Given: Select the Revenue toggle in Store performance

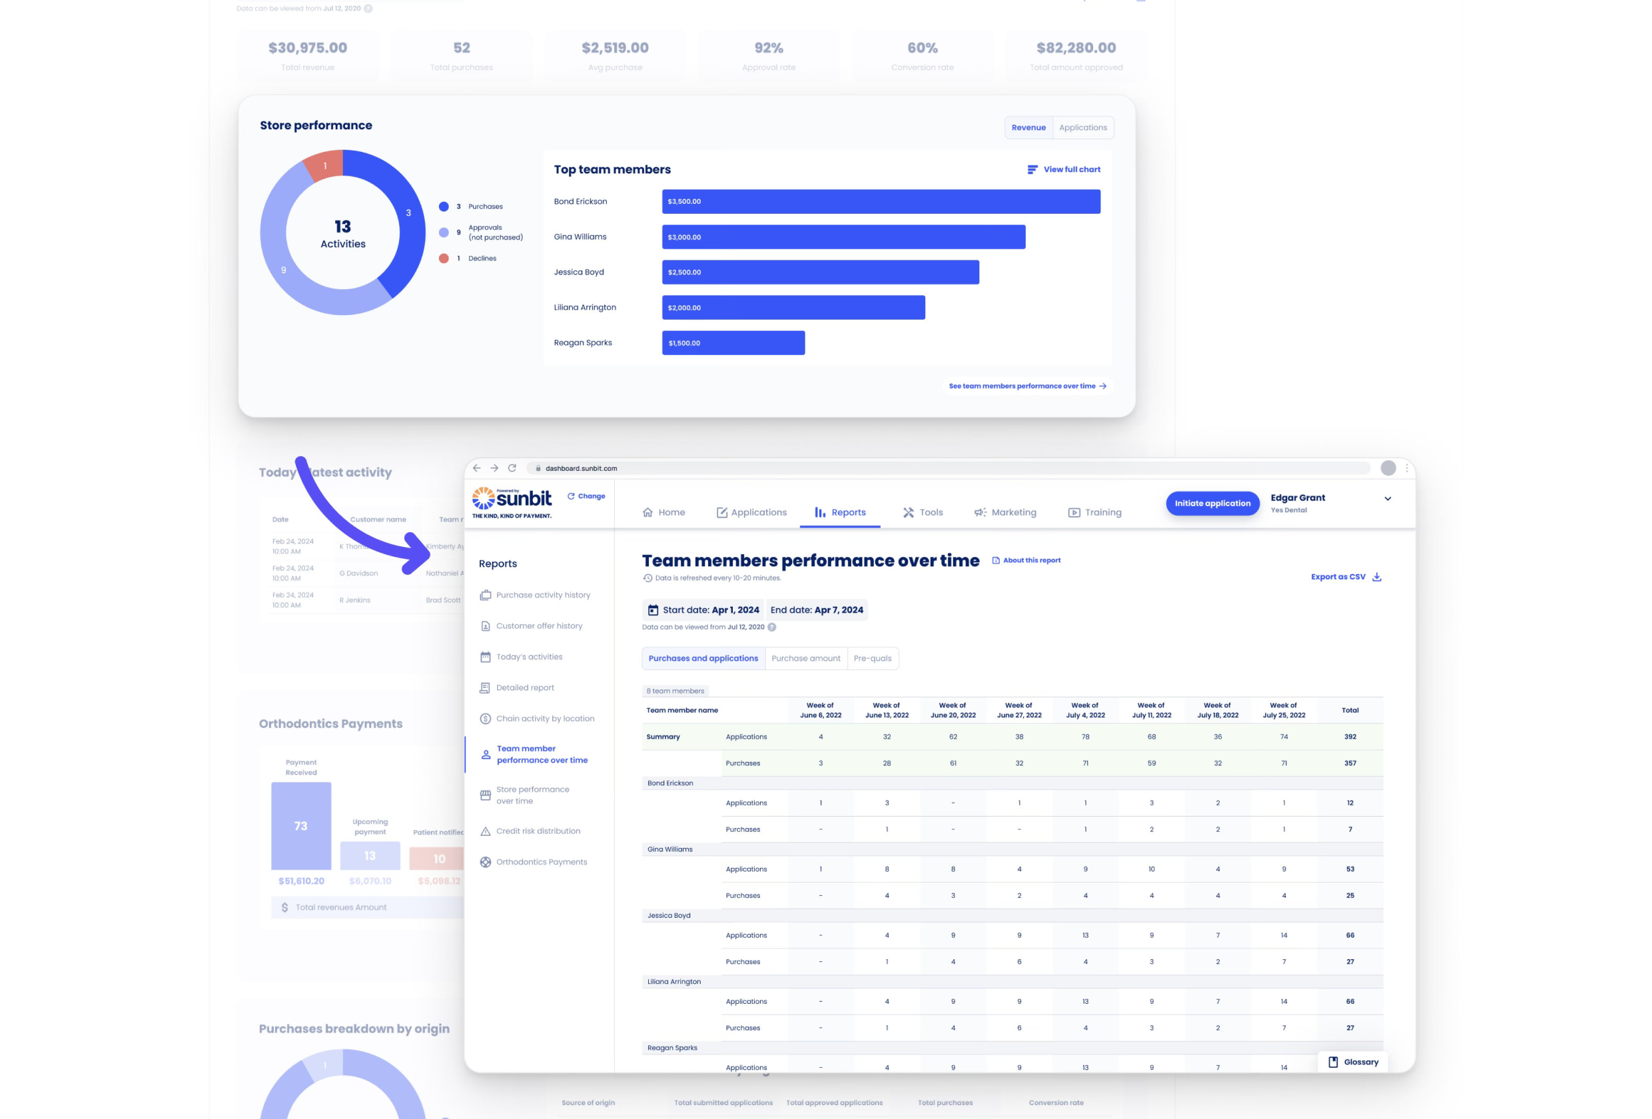Looking at the screenshot, I should click(x=1028, y=128).
